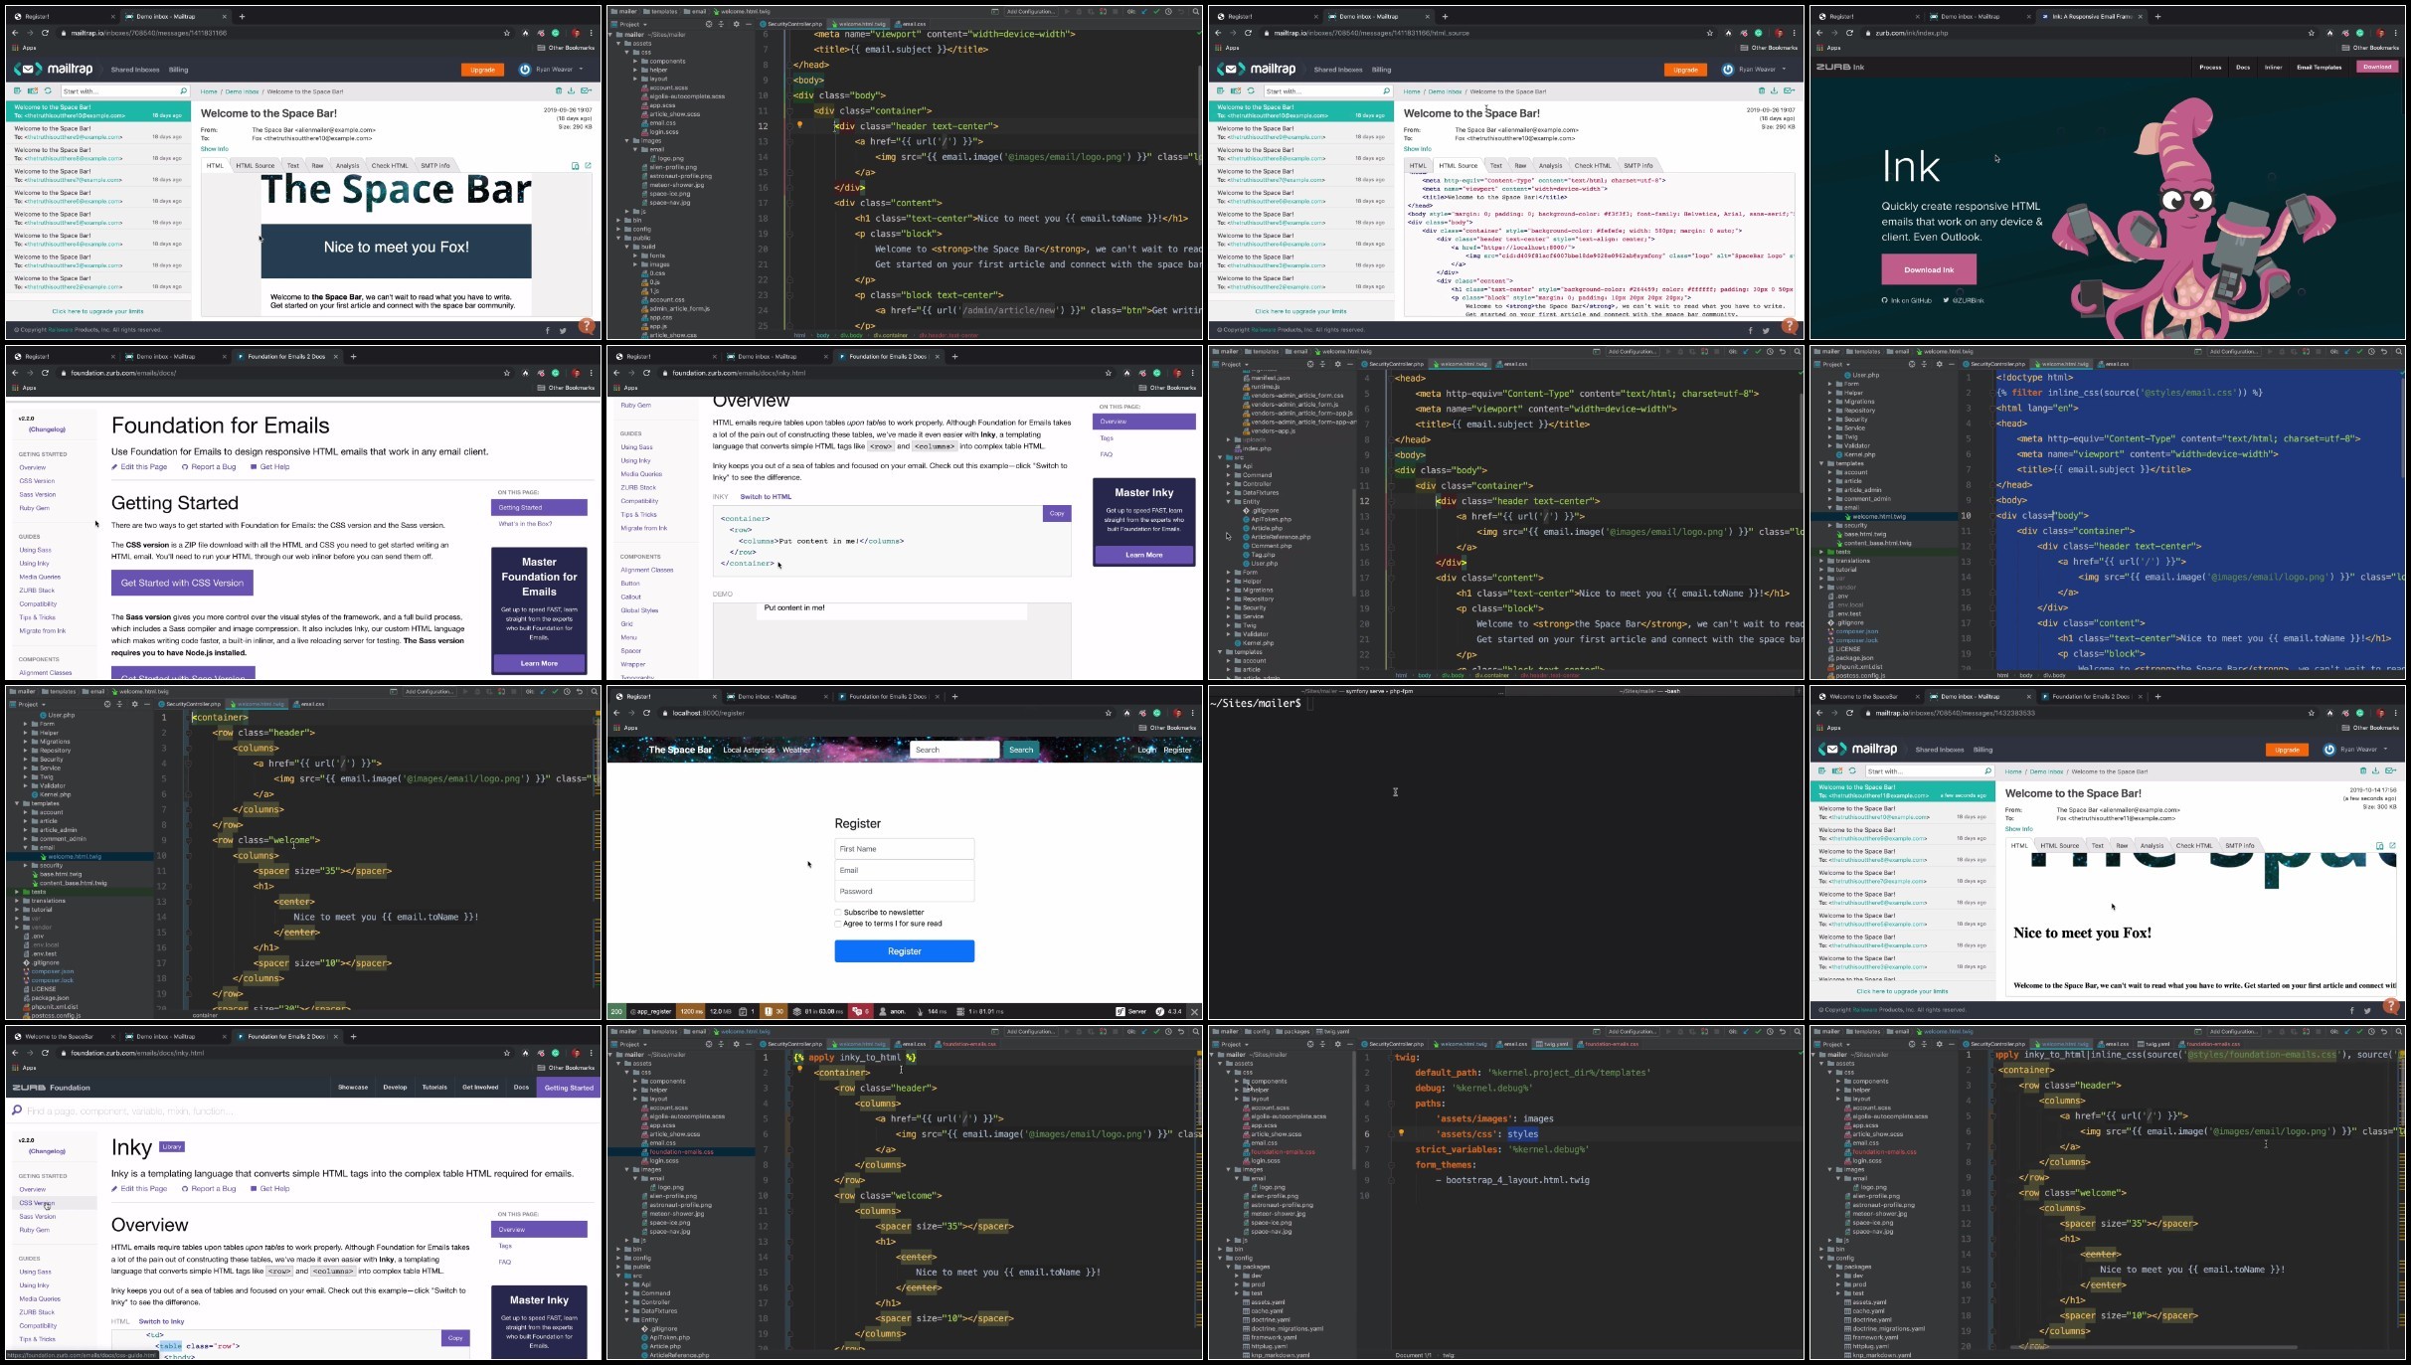Select Tutorials in ZURB Foundation top navigation
Image resolution: width=2411 pixels, height=1365 pixels.
[434, 1088]
